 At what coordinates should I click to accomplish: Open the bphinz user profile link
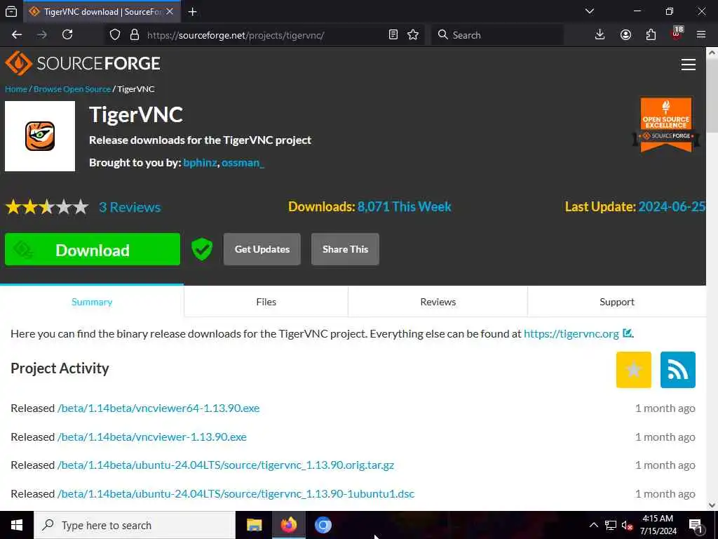pos(200,163)
